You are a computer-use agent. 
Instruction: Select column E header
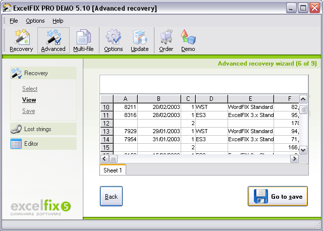(250, 99)
